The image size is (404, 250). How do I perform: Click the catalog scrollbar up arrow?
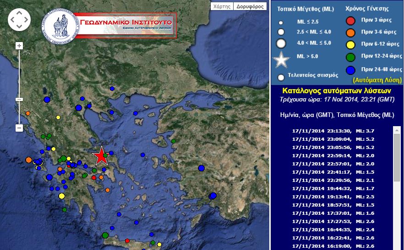click(397, 130)
